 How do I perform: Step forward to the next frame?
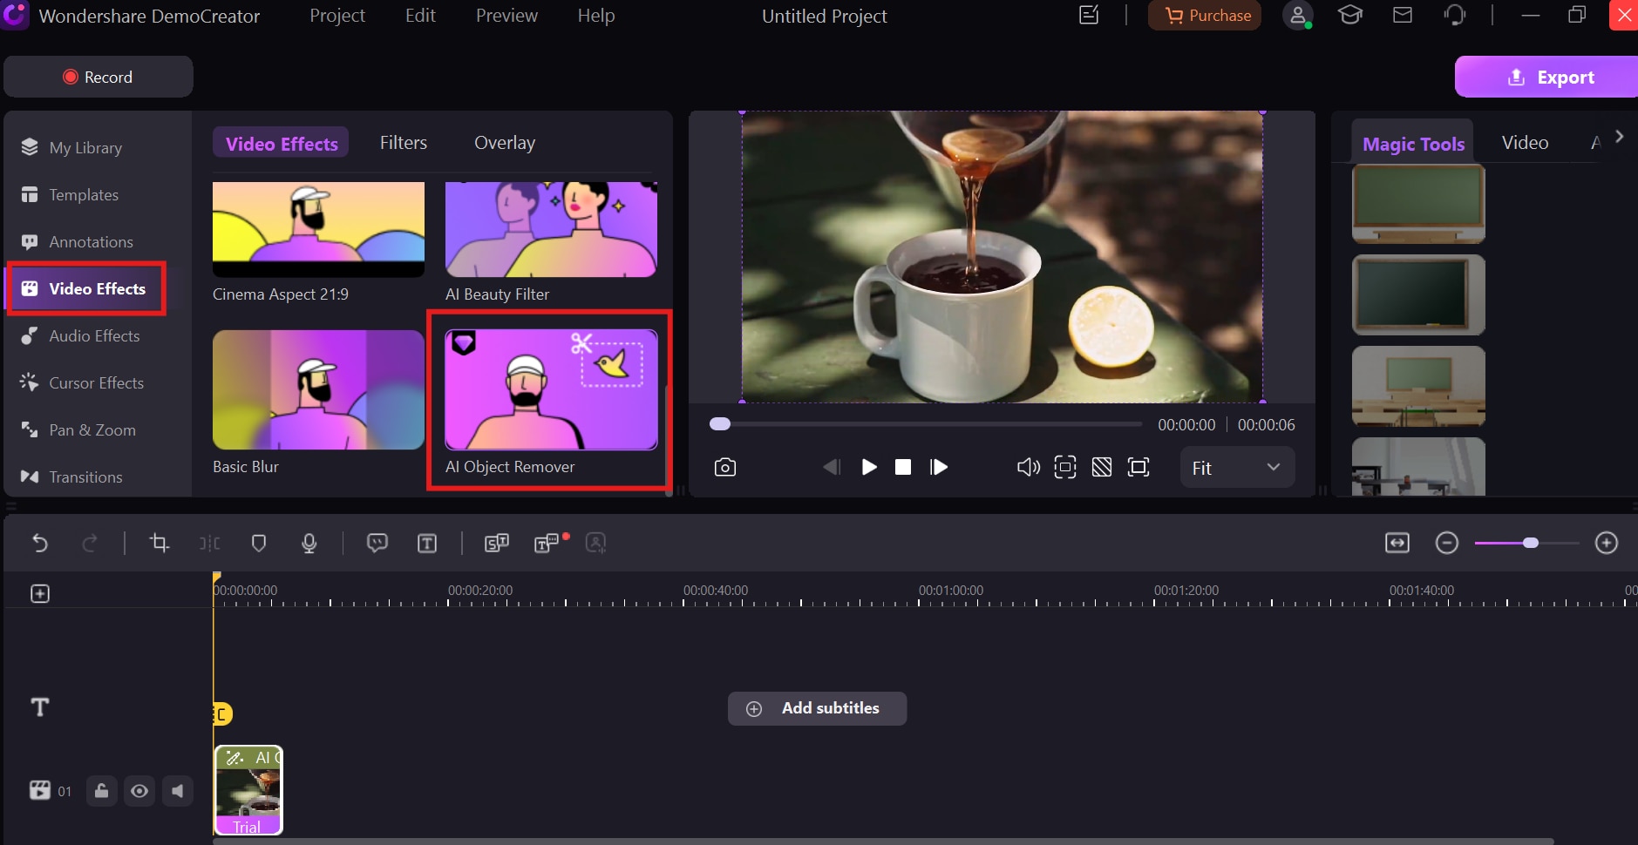tap(939, 468)
